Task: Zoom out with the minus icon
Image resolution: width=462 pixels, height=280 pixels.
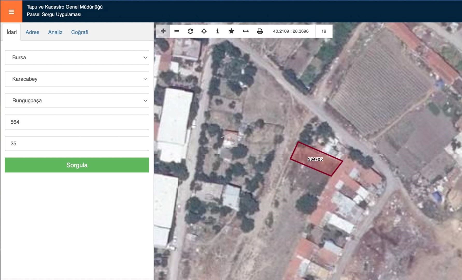Action: coord(177,31)
